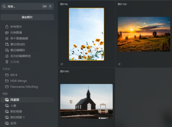Click the Ctrl shortcut key badge

tap(45, 6)
